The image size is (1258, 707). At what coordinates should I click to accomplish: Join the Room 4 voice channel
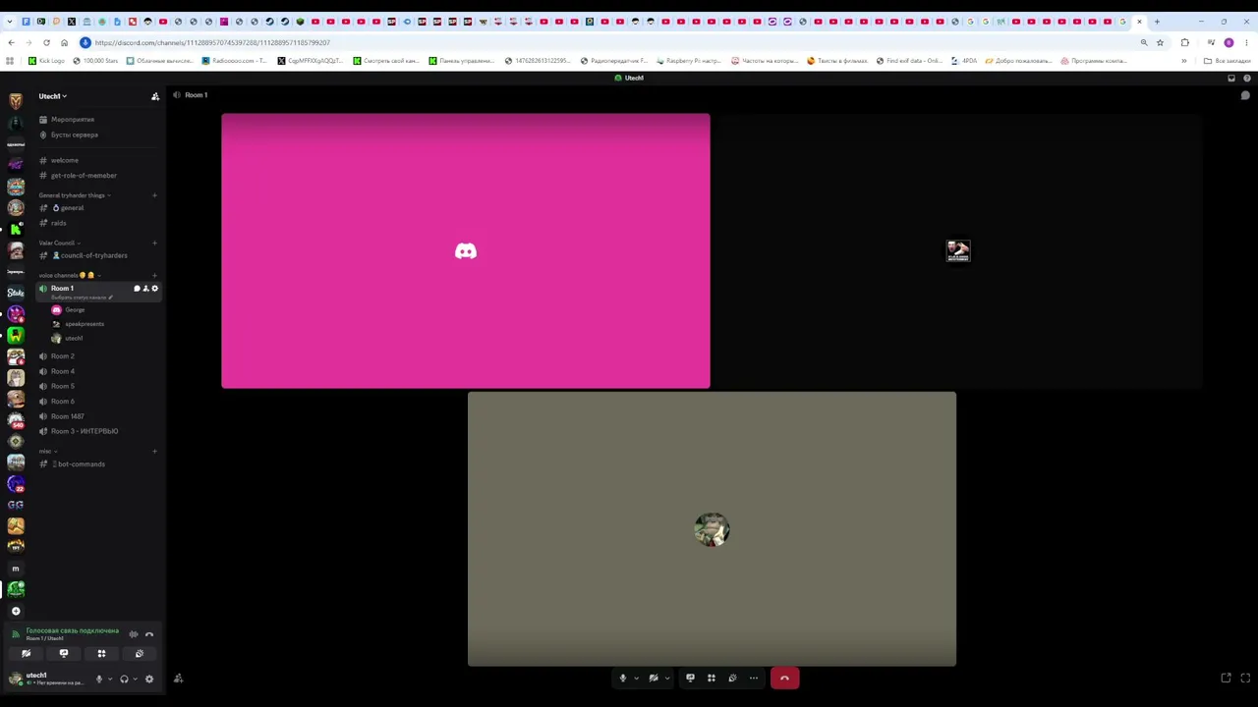62,371
